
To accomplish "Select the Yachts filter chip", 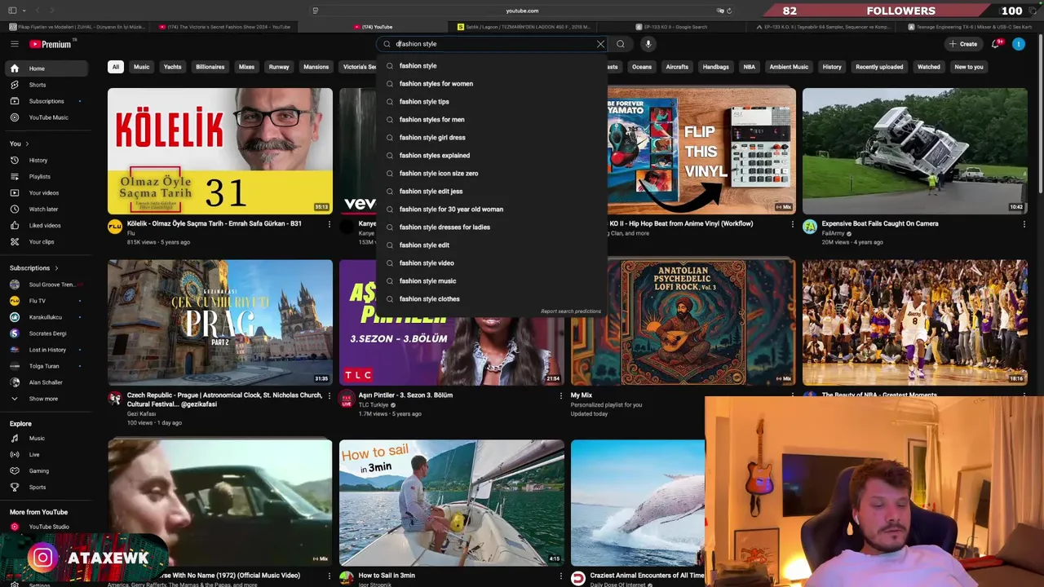I will 172,67.
